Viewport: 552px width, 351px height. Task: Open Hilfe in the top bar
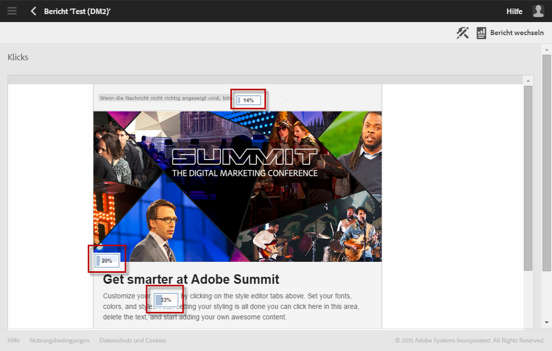(514, 11)
